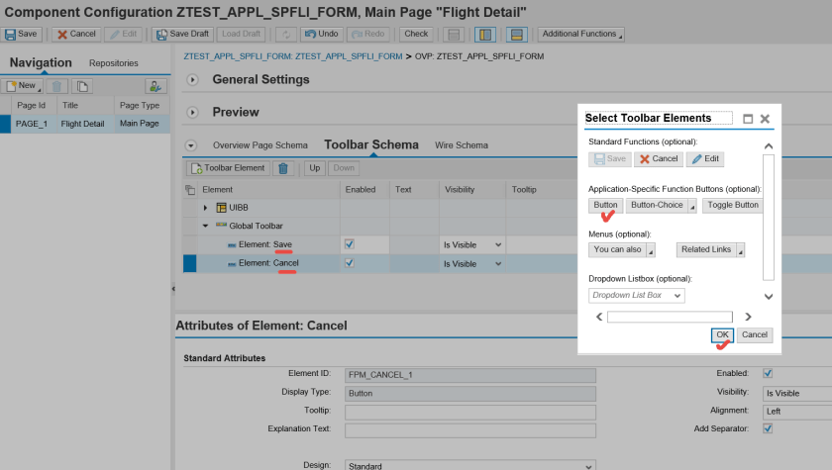Viewport: 832px width, 470px height.
Task: Switch to the Wire Schema tab
Action: click(x=462, y=145)
